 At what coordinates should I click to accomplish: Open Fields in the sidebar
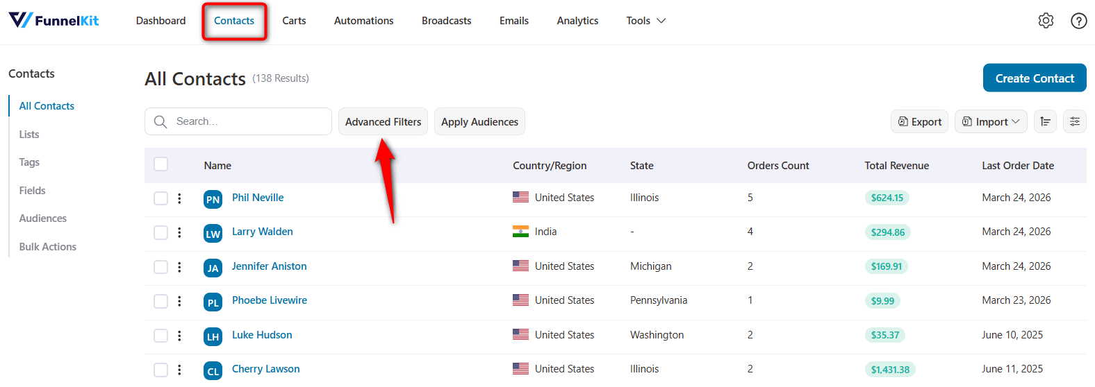32,191
